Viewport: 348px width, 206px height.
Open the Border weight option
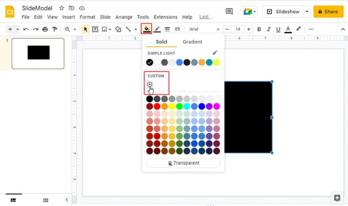point(167,29)
